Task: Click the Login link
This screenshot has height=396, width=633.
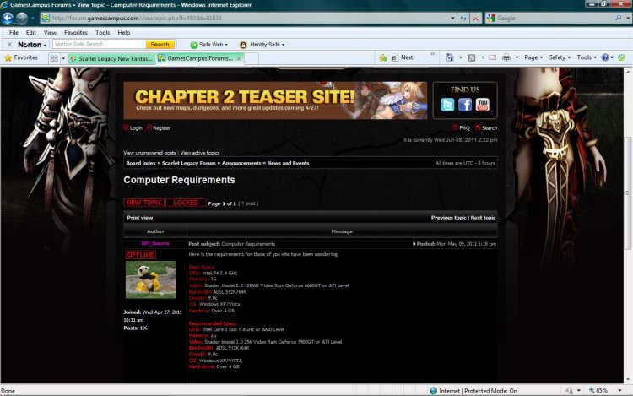Action: click(x=136, y=128)
